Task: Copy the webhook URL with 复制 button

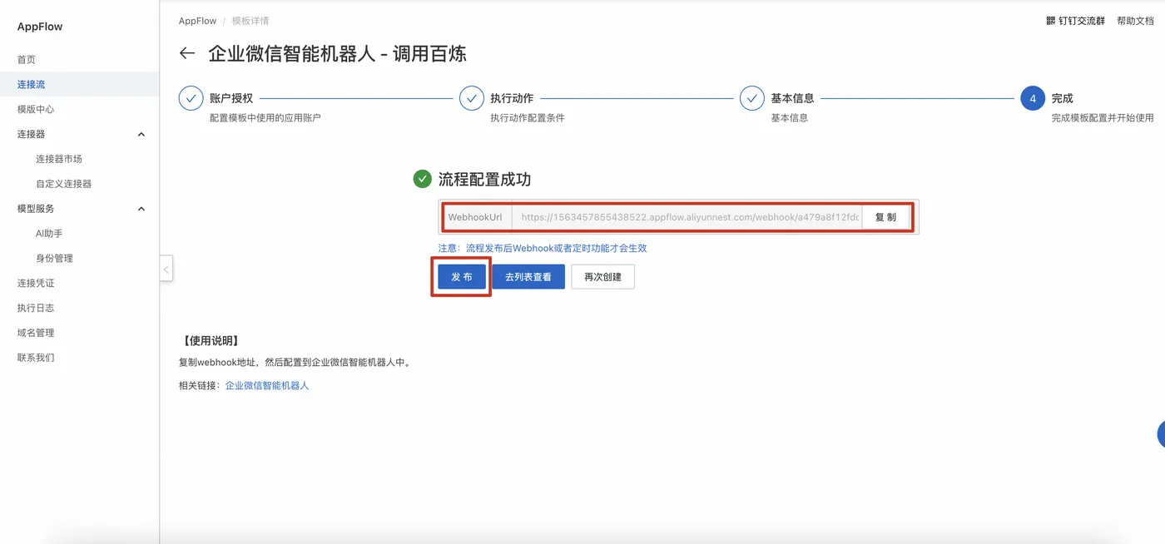Action: coord(885,217)
